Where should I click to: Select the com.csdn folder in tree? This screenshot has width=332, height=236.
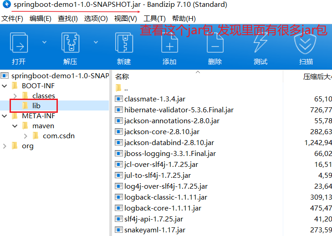59,136
